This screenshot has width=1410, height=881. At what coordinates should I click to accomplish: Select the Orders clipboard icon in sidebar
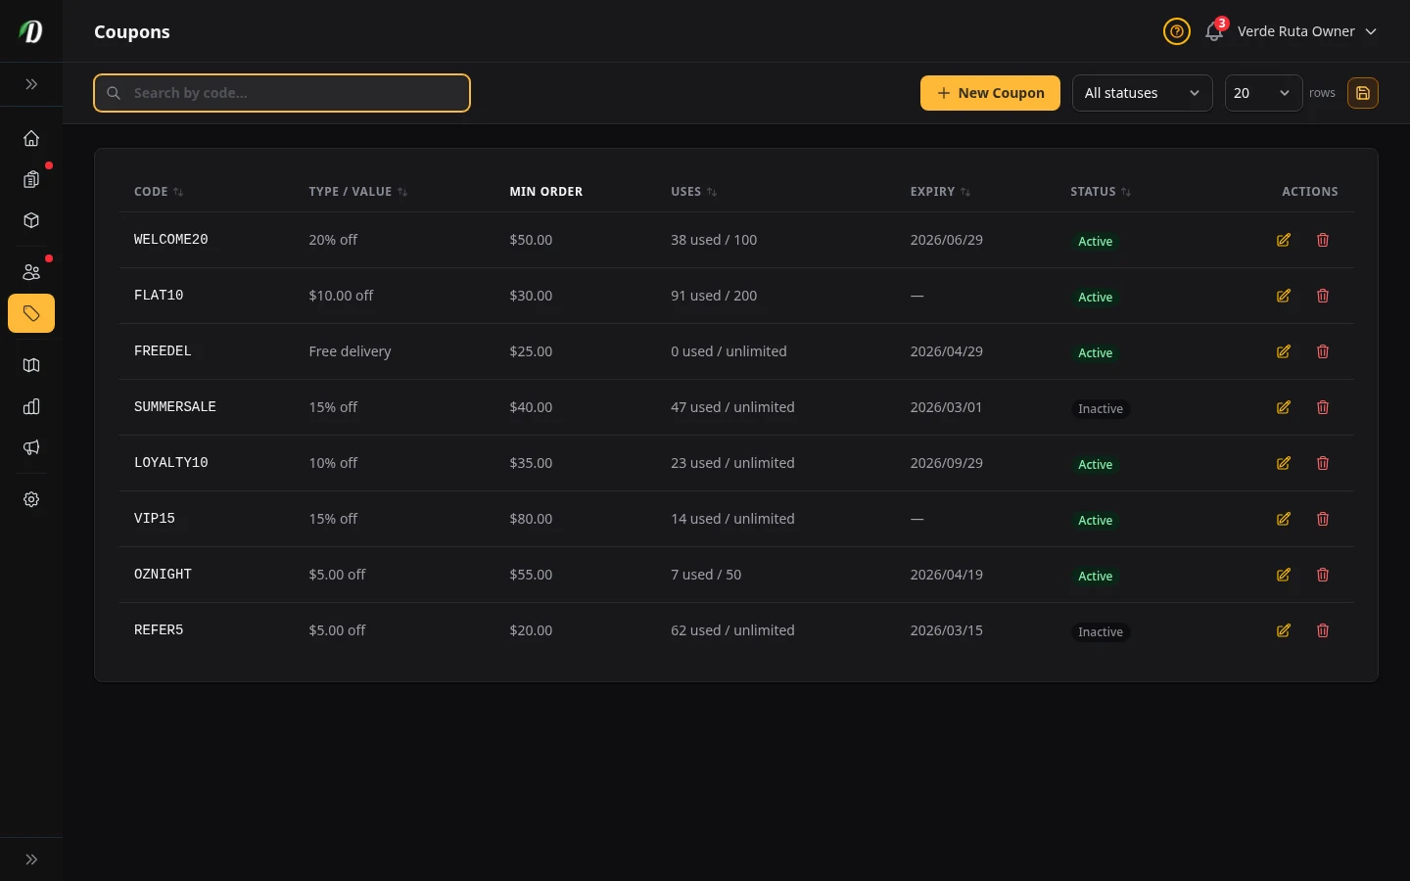(x=31, y=179)
